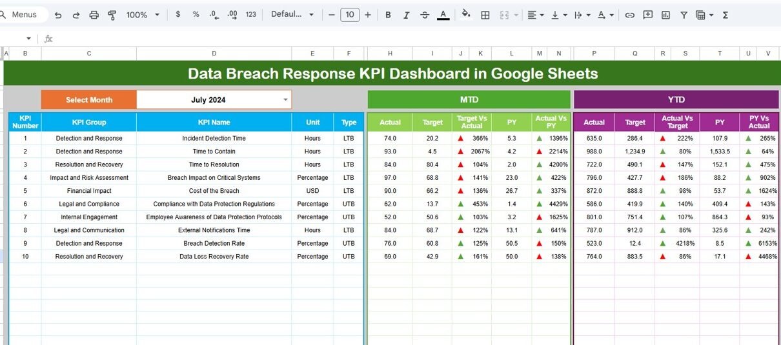Insert chart from the toolbar
781x345 pixels.
click(x=665, y=15)
